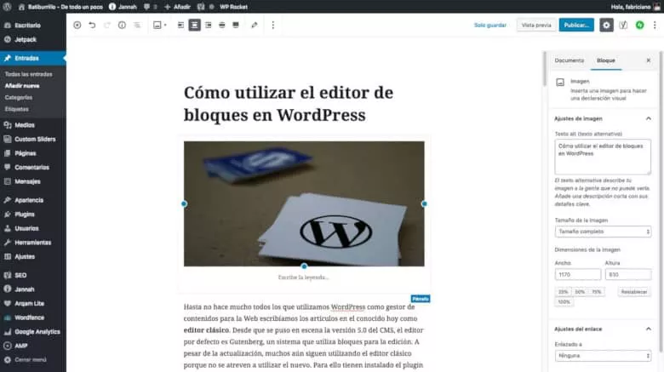
Task: Click the Restablecer button
Action: 634,292
